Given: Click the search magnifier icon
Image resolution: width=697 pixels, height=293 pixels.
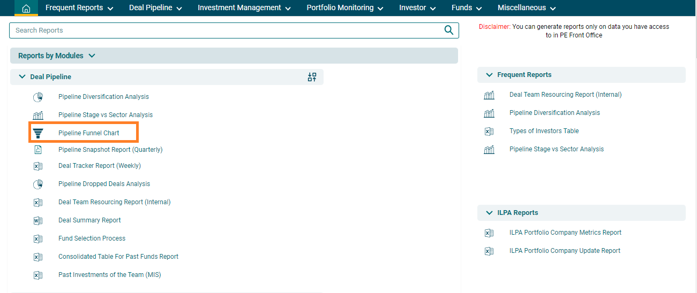Looking at the screenshot, I should coord(449,30).
